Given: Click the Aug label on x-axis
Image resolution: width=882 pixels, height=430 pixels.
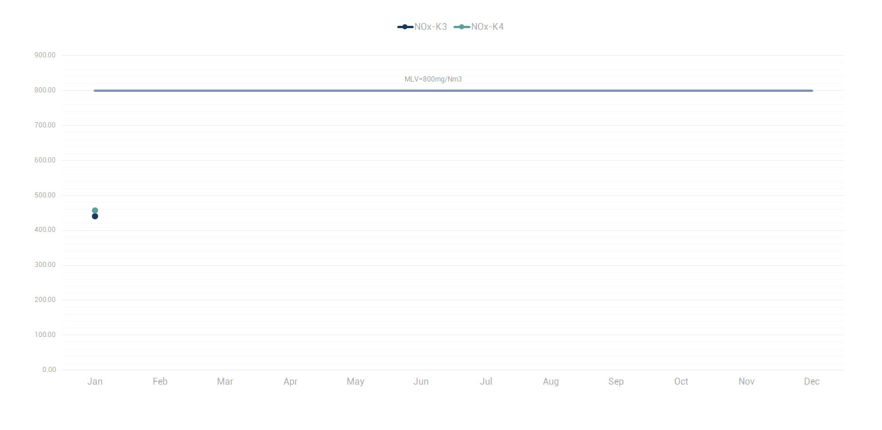Looking at the screenshot, I should pos(551,382).
